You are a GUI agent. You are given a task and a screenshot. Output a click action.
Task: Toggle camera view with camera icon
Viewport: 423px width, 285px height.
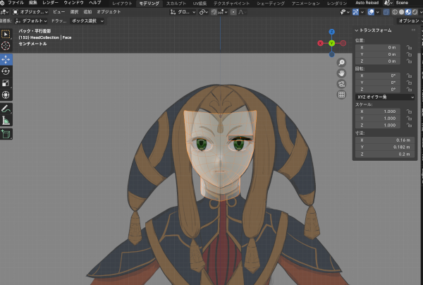point(341,83)
